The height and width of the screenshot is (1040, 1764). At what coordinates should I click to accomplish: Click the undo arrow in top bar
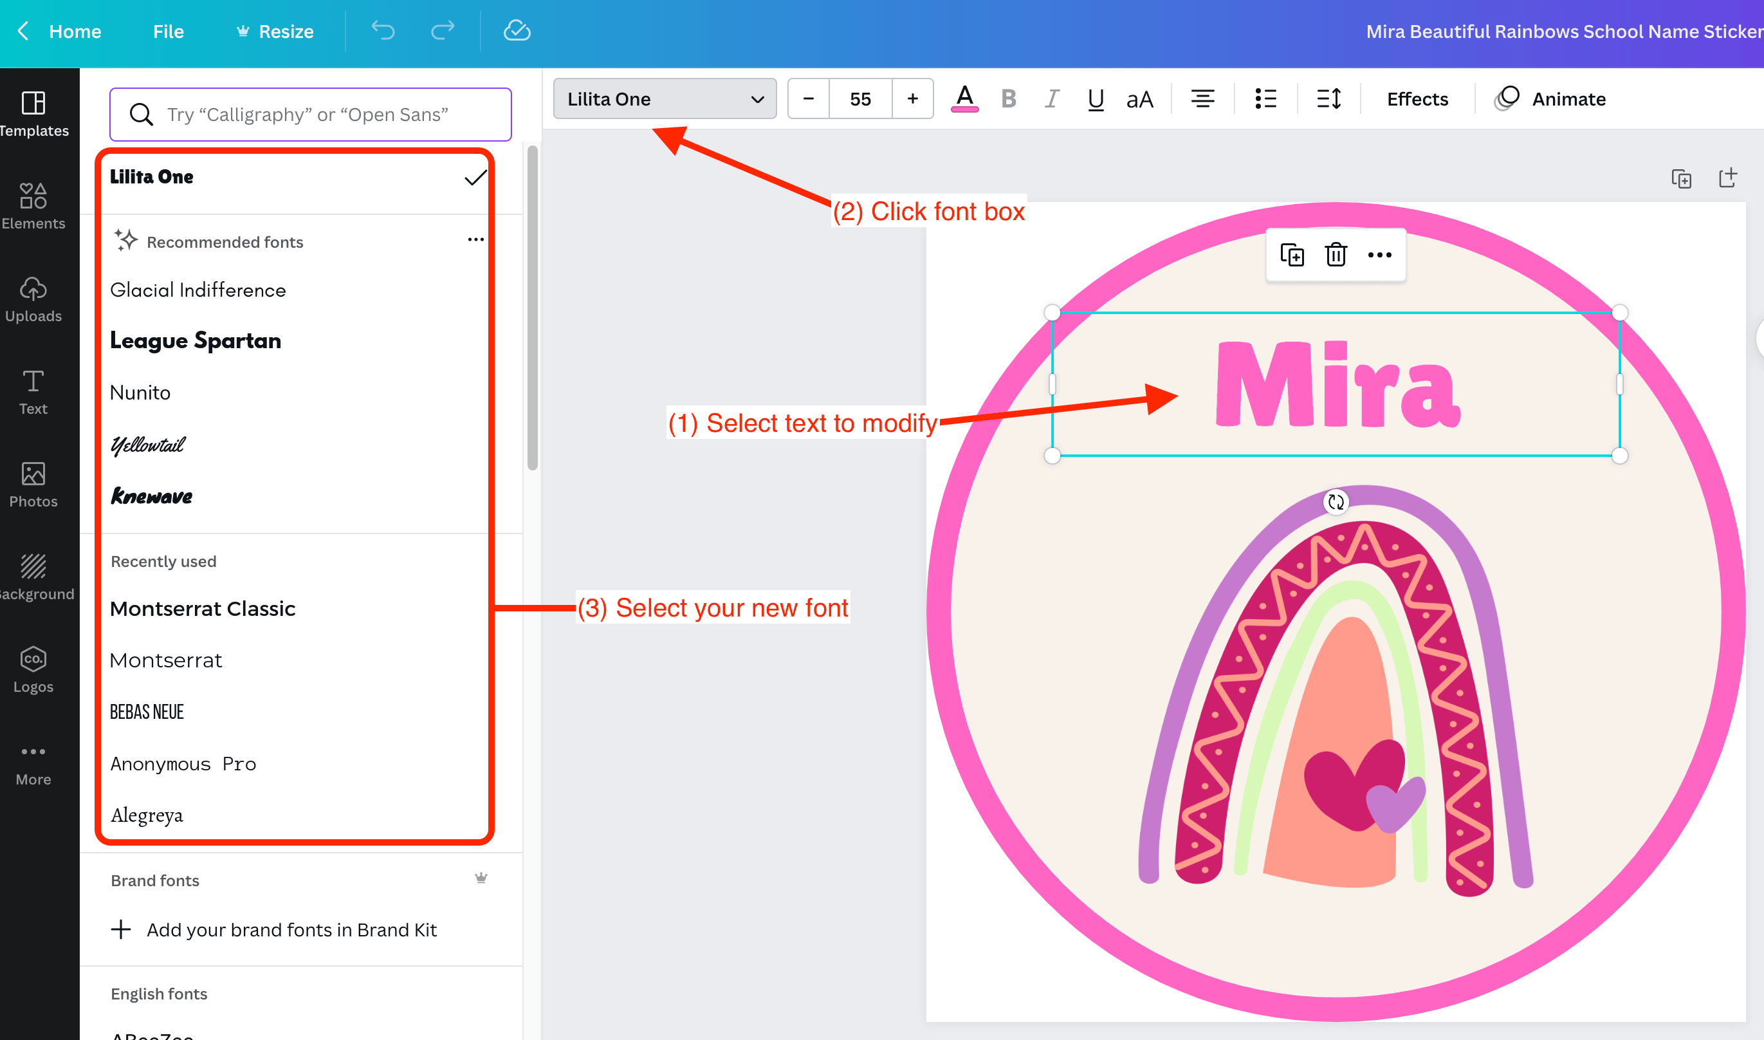click(x=383, y=31)
